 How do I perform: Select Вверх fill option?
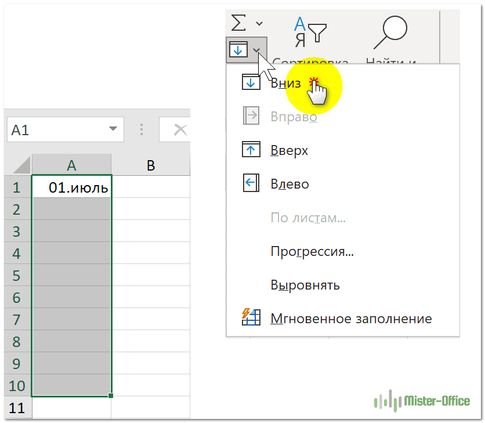click(x=289, y=151)
